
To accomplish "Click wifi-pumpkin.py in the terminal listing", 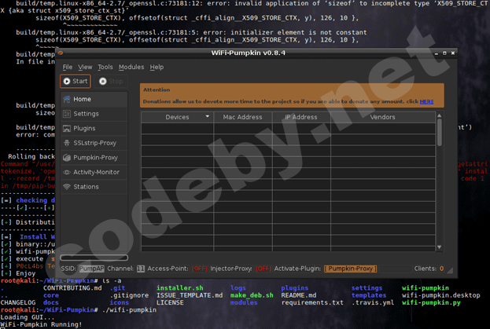I will [431, 303].
